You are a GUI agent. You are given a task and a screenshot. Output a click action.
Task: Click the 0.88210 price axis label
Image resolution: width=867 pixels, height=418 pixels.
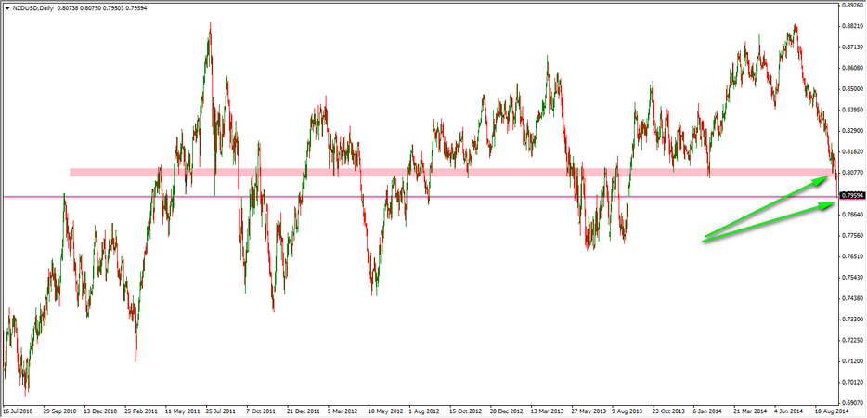pyautogui.click(x=852, y=26)
